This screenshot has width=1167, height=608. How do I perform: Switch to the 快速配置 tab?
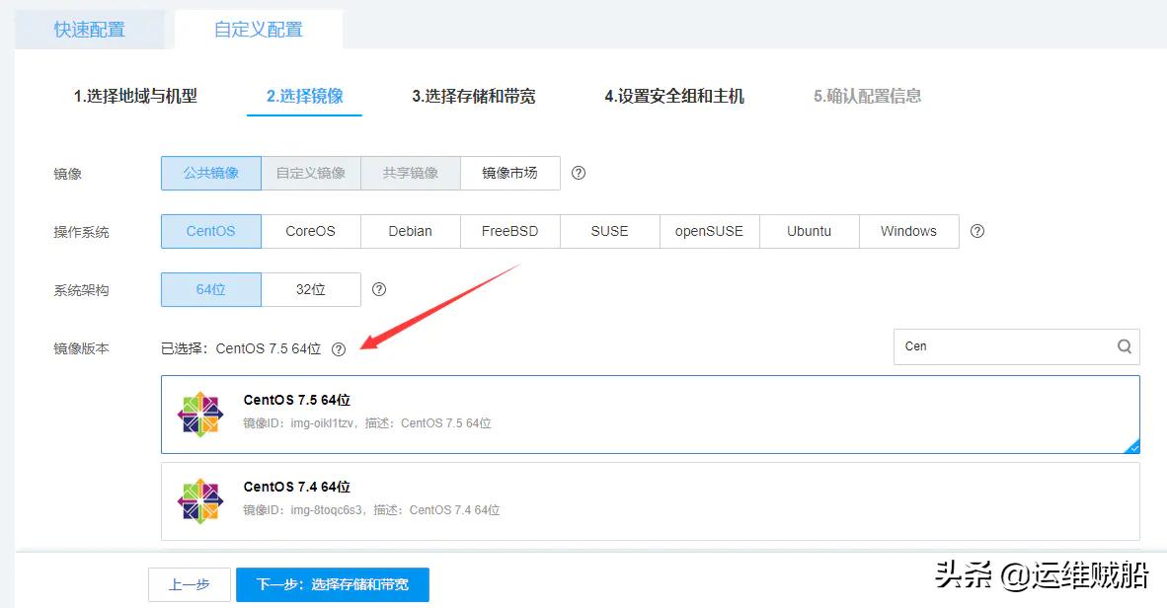point(88,29)
